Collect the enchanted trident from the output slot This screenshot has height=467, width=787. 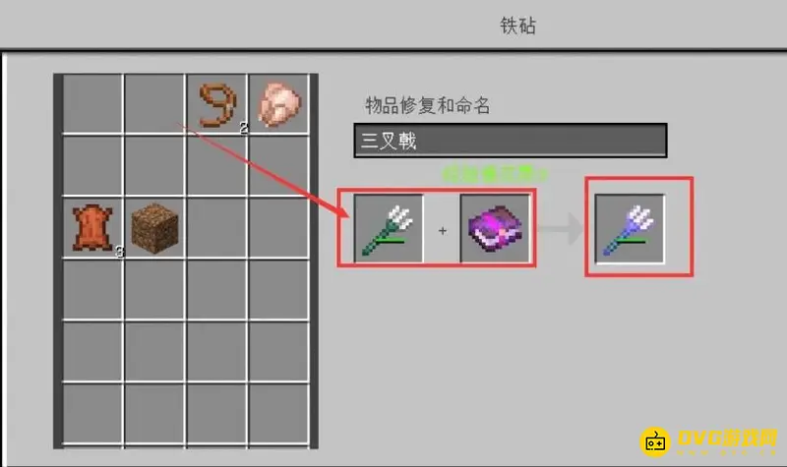630,228
